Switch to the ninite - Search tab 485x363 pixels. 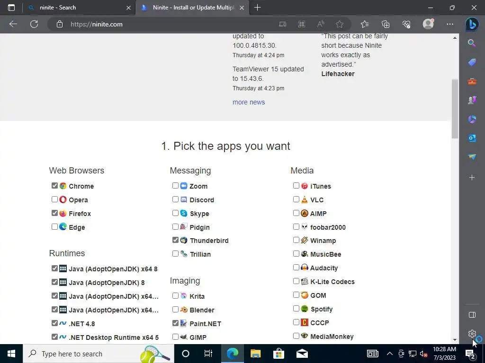[79, 8]
